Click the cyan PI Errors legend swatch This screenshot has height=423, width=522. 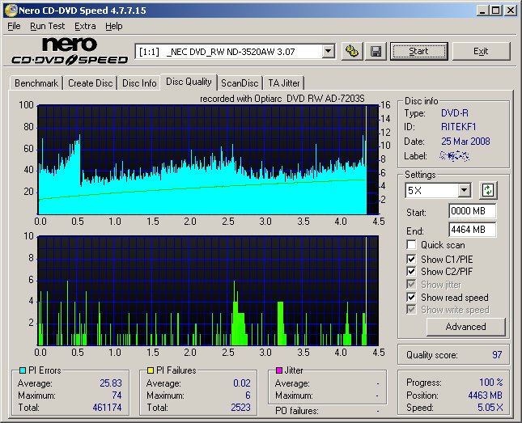point(23,370)
